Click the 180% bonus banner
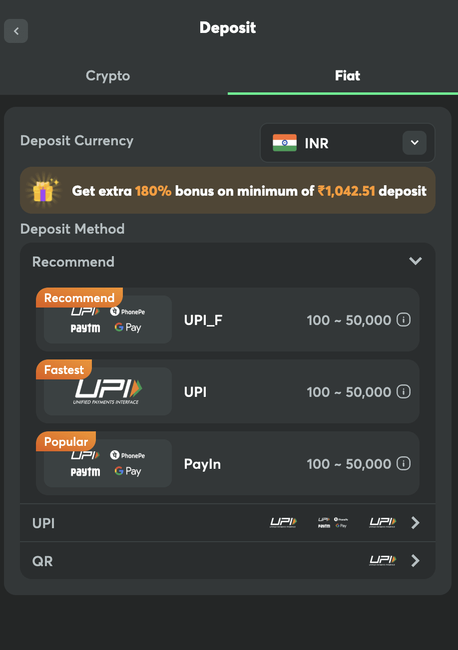Viewport: 458px width, 650px height. (x=228, y=190)
